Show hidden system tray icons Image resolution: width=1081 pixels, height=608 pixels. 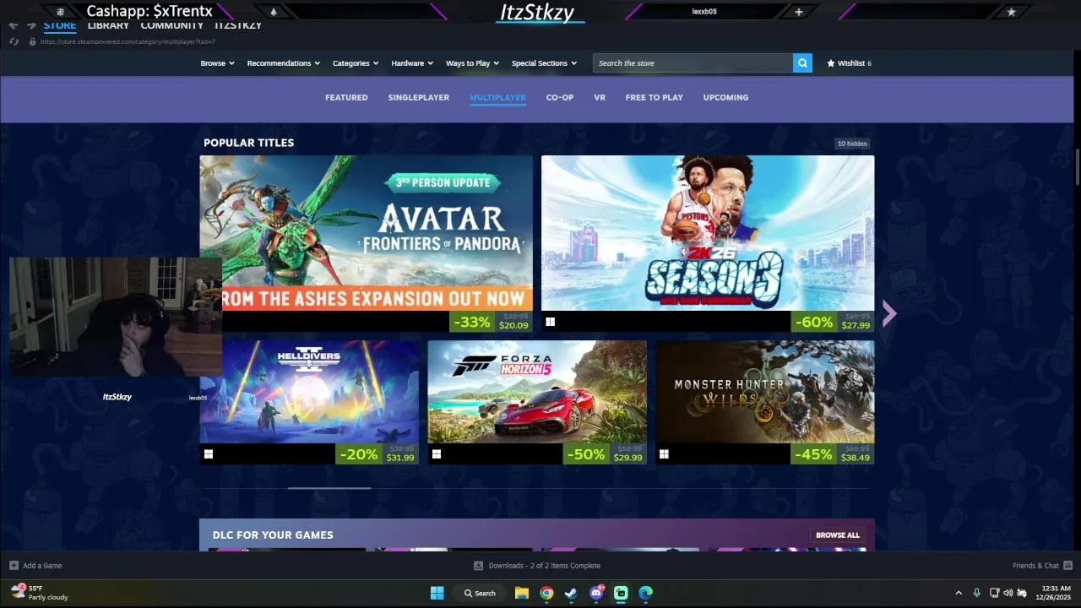pos(959,593)
